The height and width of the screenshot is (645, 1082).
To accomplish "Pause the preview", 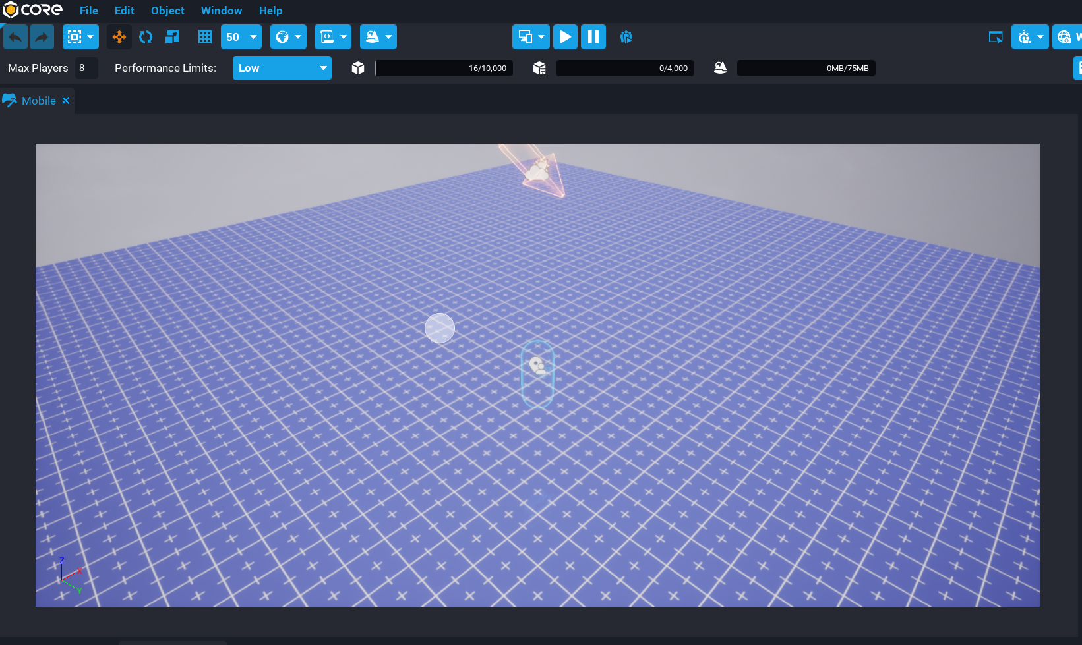I will point(593,37).
